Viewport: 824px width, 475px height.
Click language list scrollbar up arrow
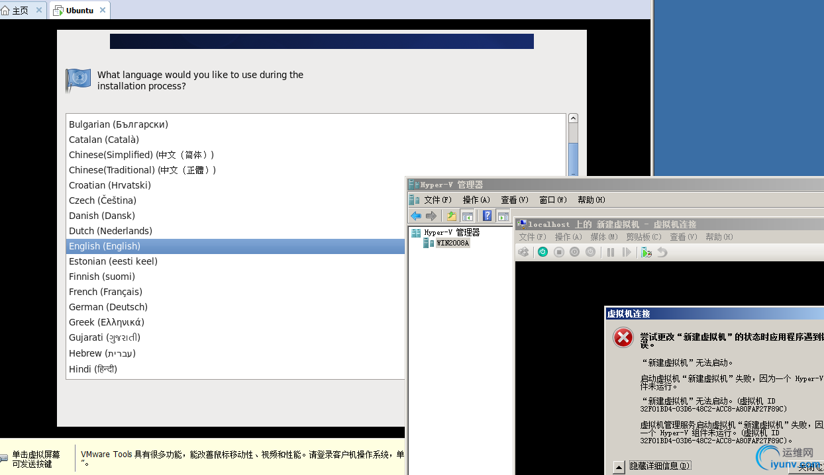pos(573,118)
